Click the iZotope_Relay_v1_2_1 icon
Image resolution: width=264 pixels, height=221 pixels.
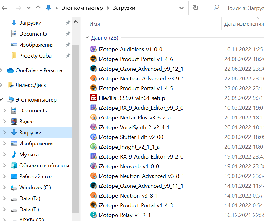(93, 215)
